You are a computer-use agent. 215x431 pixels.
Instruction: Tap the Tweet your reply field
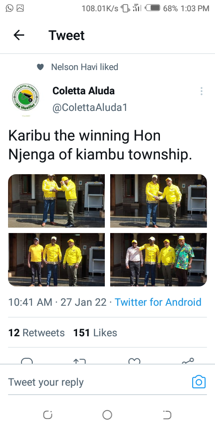point(99,382)
